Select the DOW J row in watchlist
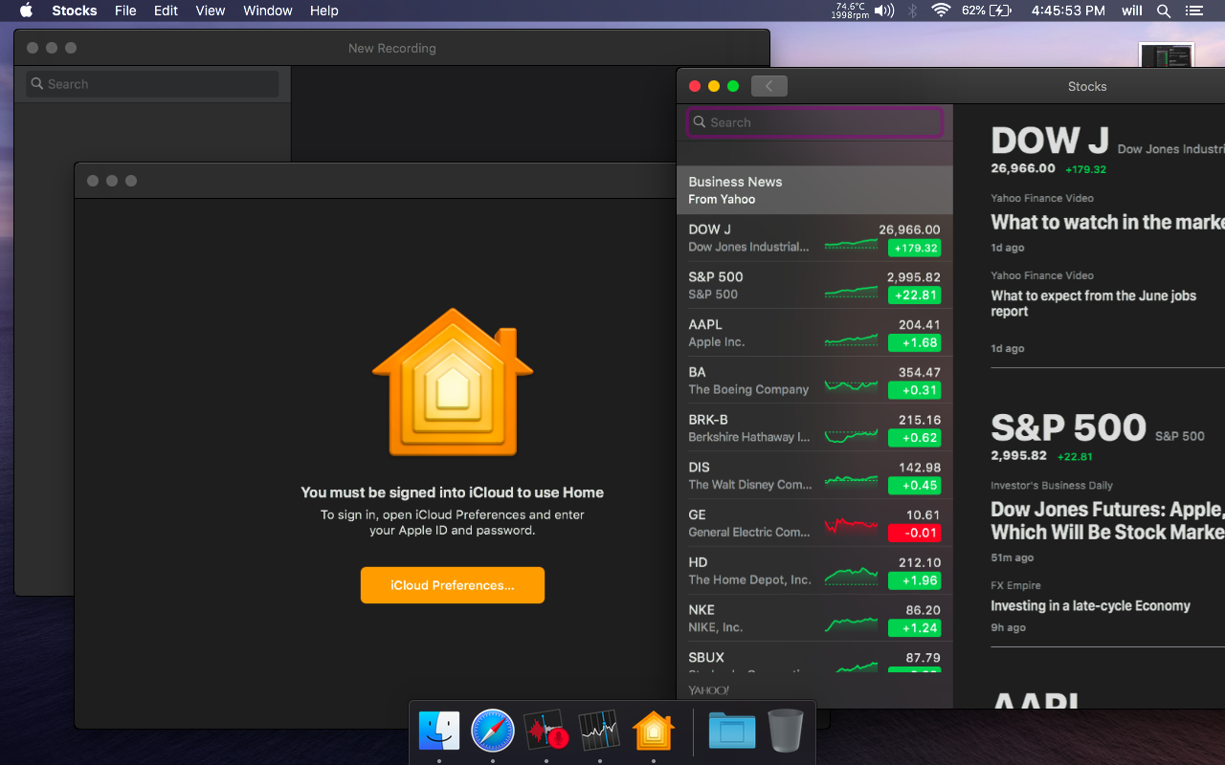Image resolution: width=1225 pixels, height=765 pixels. [x=815, y=238]
